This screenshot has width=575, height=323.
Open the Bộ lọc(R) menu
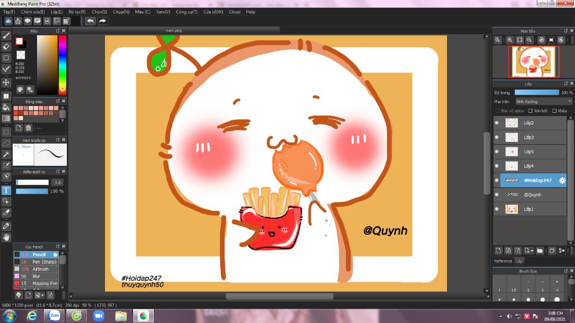[x=77, y=12]
